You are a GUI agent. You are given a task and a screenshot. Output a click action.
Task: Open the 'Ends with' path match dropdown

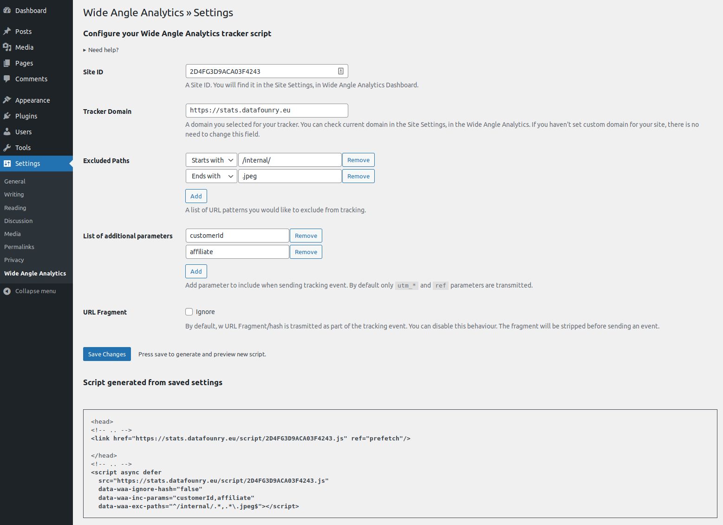coord(211,176)
